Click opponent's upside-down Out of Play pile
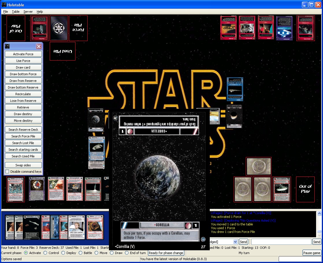Screen dimensions: 323x263 tap(16, 28)
